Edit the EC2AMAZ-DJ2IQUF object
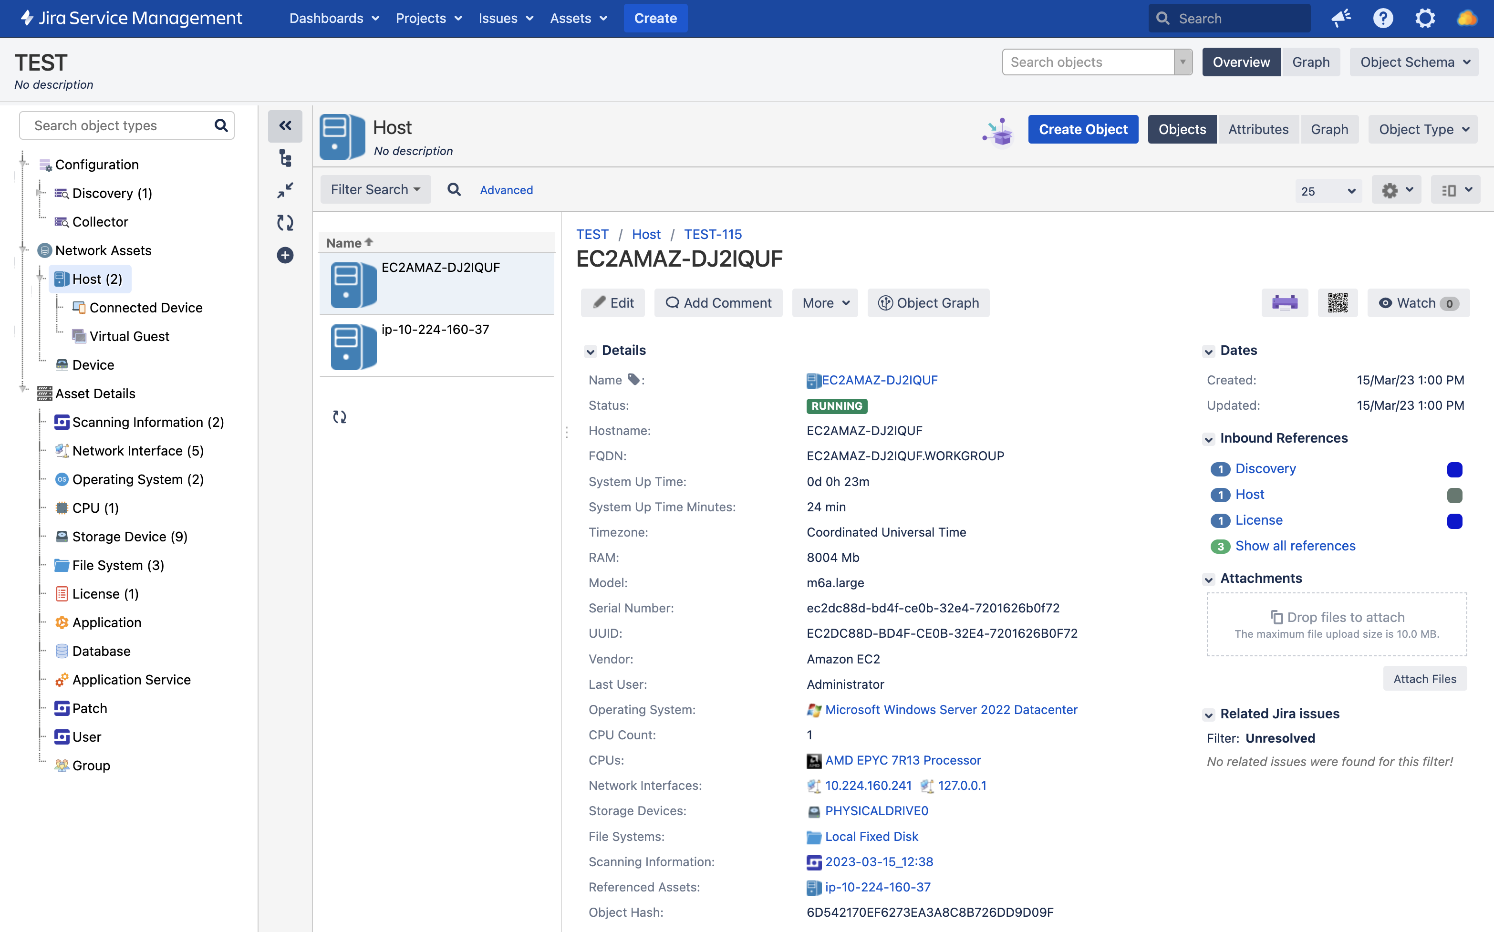This screenshot has width=1494, height=932. [x=612, y=303]
